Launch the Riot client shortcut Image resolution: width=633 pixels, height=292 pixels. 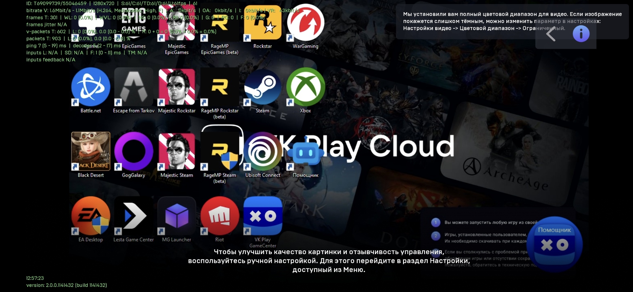[219, 219]
